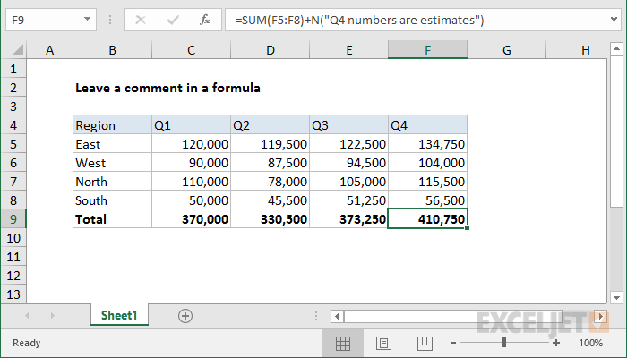This screenshot has height=358, width=627.
Task: Select cell with value 105,000
Action: click(x=348, y=182)
